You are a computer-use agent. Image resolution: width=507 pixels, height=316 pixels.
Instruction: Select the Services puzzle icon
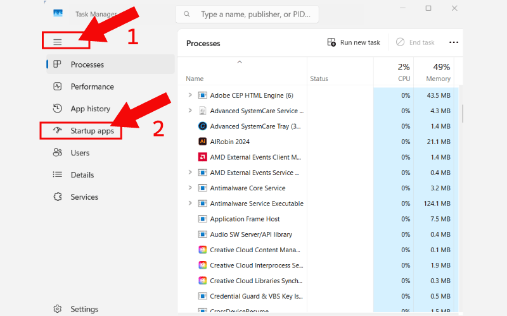click(58, 197)
